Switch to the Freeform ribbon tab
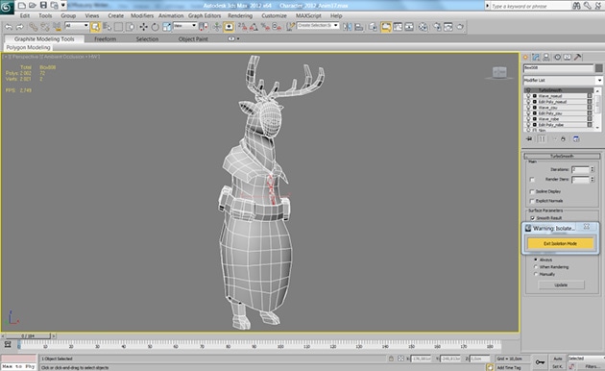Screen dimensions: 605x371 pos(106,39)
